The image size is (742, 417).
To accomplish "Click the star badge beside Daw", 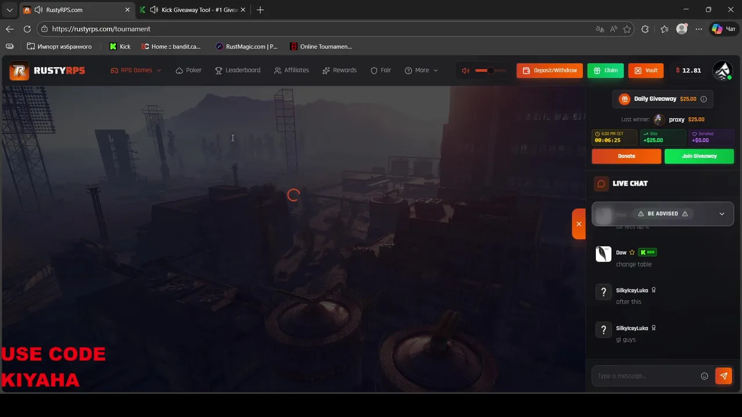I will pos(632,253).
